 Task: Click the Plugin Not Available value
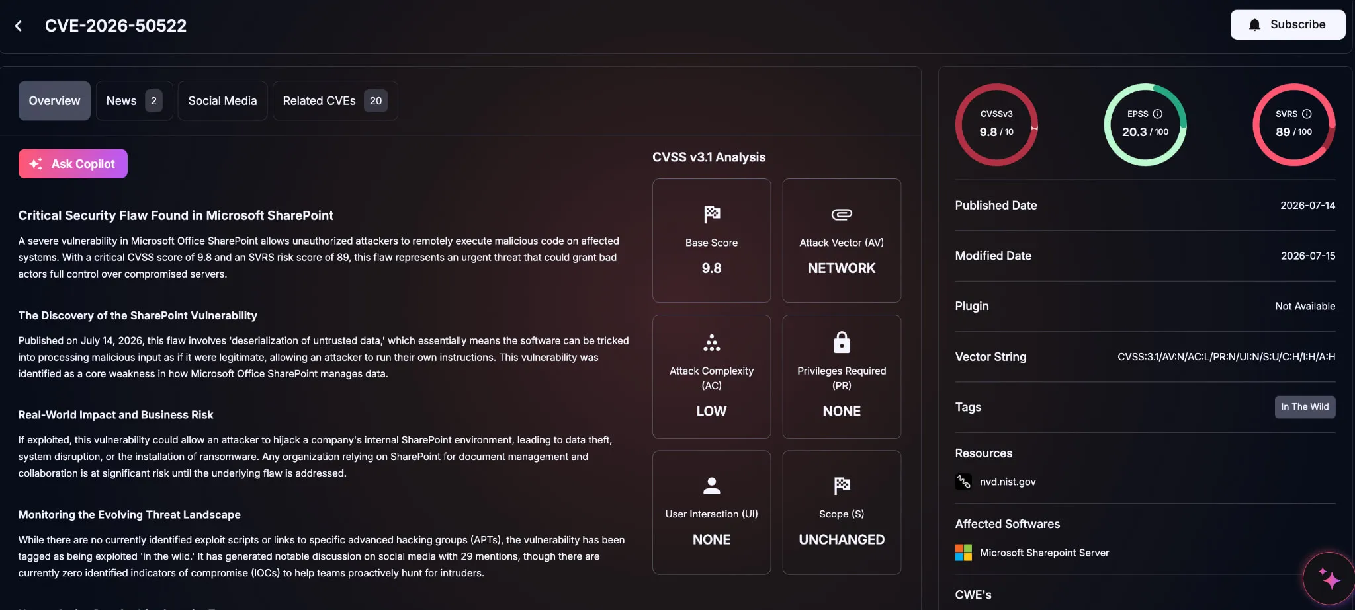[x=1305, y=306]
